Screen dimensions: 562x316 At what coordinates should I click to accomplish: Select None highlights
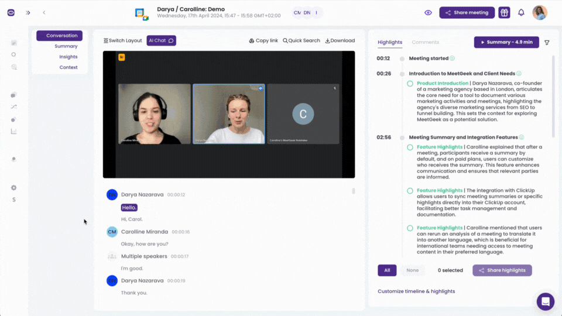[x=413, y=270]
